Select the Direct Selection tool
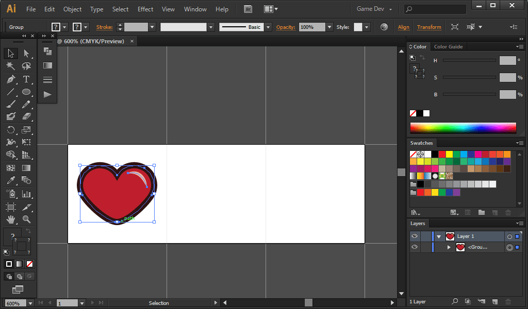This screenshot has width=528, height=309. pyautogui.click(x=26, y=54)
